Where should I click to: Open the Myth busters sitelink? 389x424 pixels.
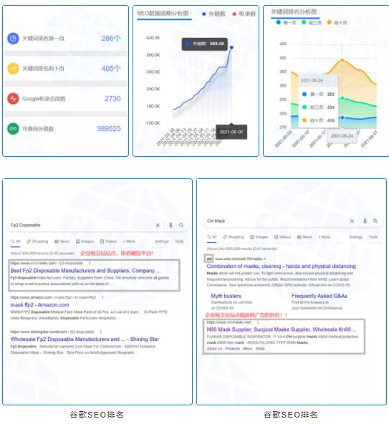coord(226,296)
